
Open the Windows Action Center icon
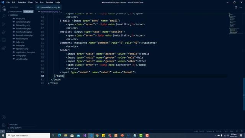(241, 135)
